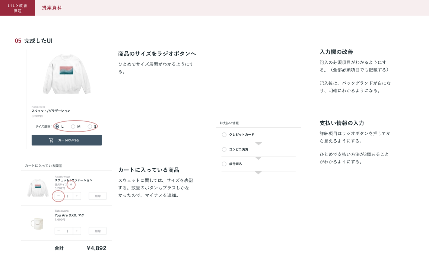
Task: Expand the triangle below クレジットカード
Action: [258, 144]
